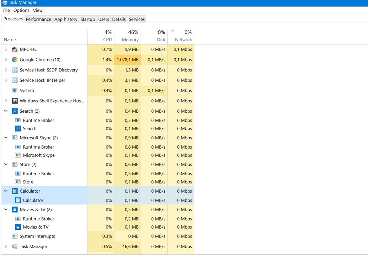Expand Service Host: SSDP Discovery
This screenshot has width=368, height=256.
6,70
